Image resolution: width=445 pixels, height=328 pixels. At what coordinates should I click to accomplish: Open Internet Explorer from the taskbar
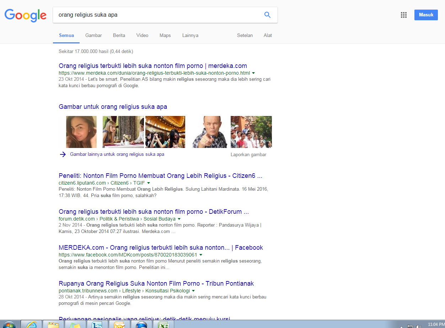click(31, 325)
